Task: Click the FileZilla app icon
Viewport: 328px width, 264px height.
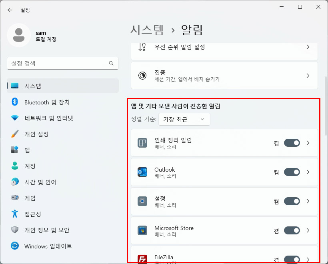Action: [x=142, y=258]
